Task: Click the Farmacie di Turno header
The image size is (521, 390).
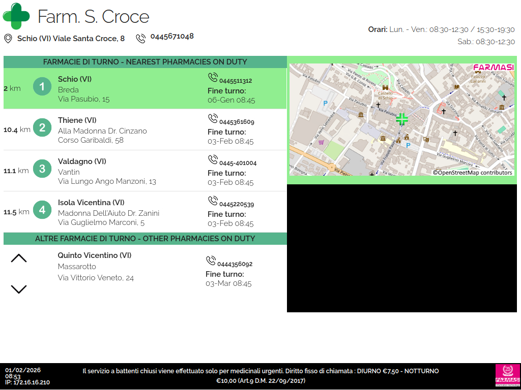Action: click(145, 62)
